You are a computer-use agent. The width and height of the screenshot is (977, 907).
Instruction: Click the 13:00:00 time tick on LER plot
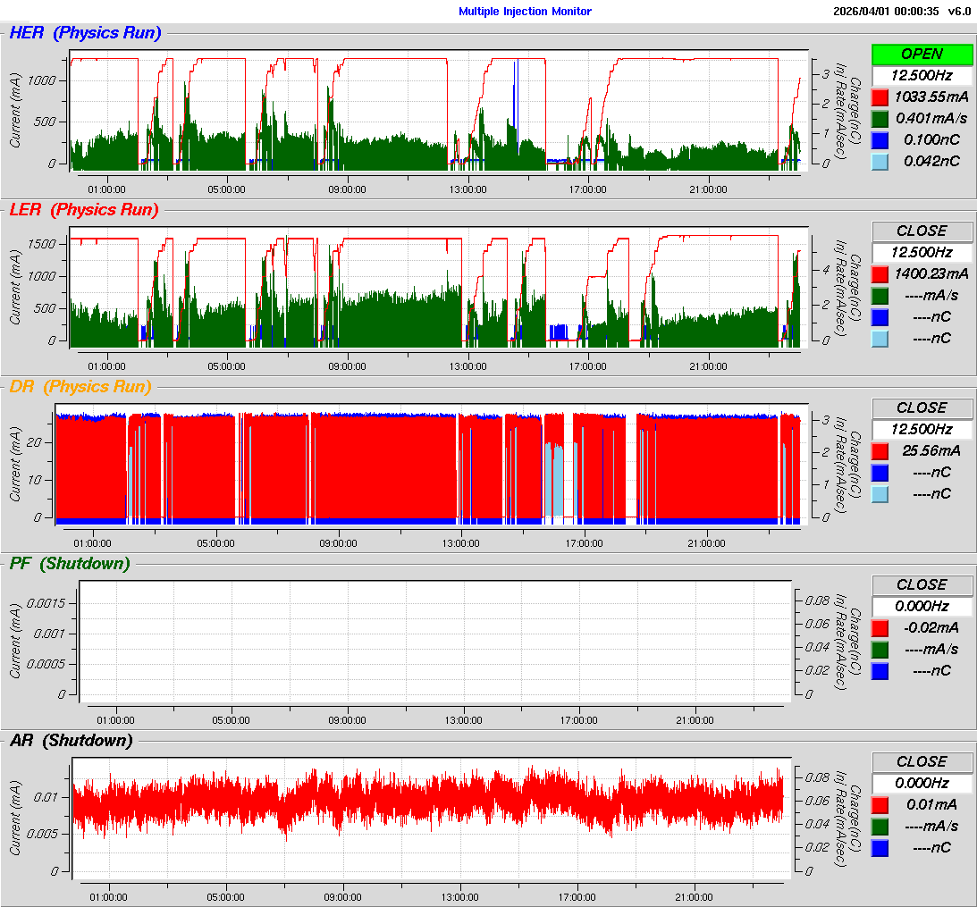click(x=467, y=365)
